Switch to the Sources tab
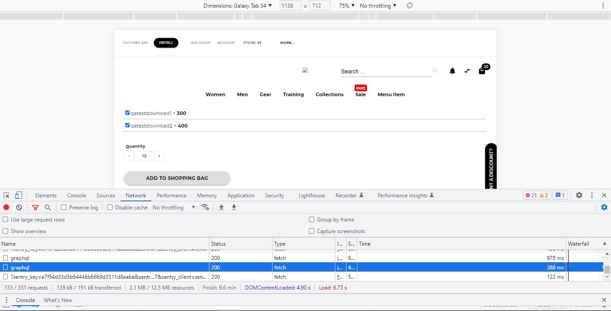The width and height of the screenshot is (611, 311). click(x=106, y=196)
